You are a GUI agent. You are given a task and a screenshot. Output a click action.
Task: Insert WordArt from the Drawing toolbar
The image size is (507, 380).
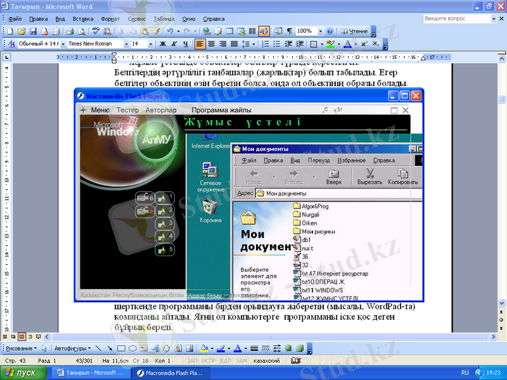(156, 348)
